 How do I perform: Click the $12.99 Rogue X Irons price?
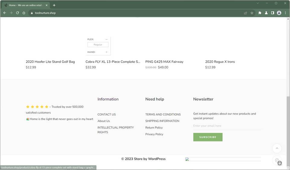coord(210,68)
